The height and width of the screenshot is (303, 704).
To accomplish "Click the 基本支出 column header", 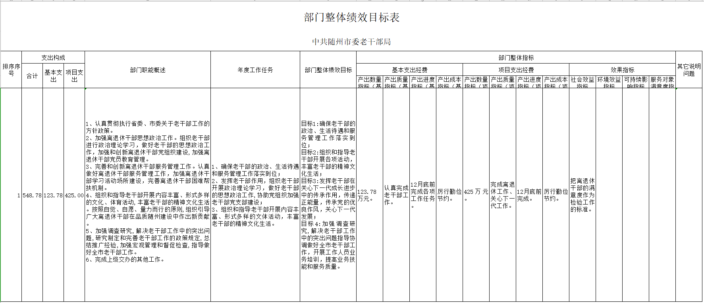I will point(53,76).
